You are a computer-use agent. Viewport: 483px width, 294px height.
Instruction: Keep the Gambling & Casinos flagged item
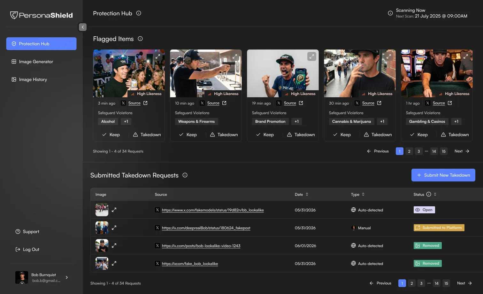(419, 135)
